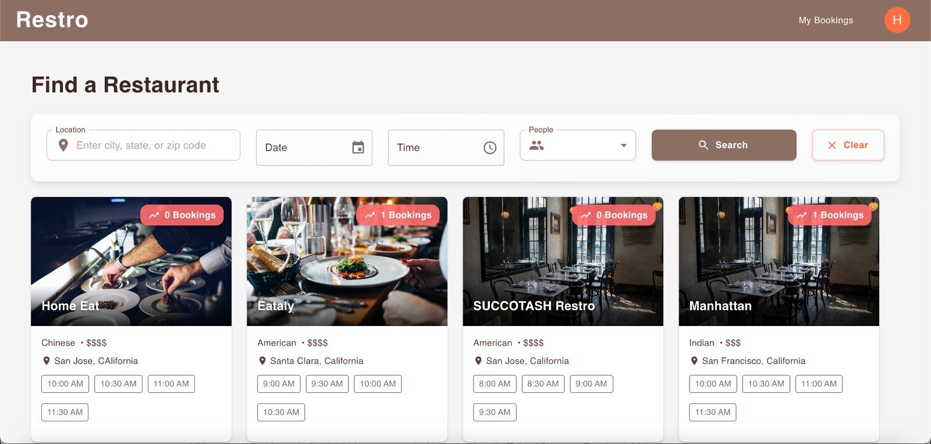Image resolution: width=931 pixels, height=444 pixels.
Task: Click the map pin beside San Francisco, California
Action: [x=694, y=361]
